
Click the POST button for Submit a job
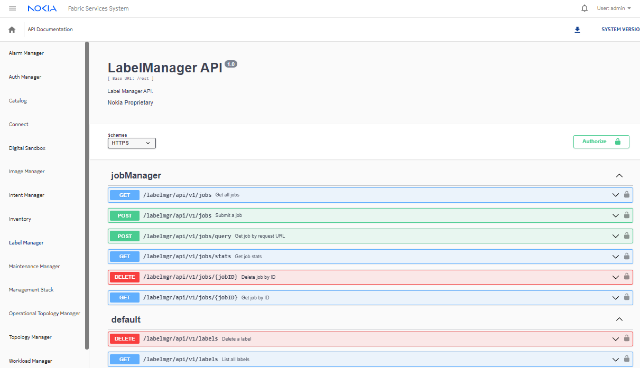tap(125, 215)
